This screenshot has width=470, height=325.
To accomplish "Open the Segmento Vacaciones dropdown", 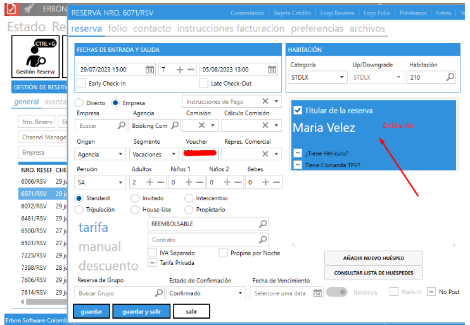I will 174,154.
